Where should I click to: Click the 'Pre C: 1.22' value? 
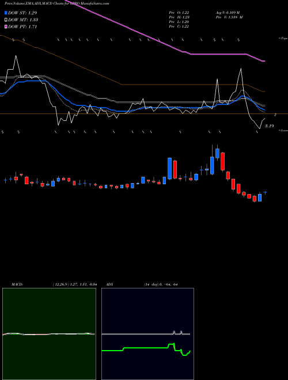(179, 26)
